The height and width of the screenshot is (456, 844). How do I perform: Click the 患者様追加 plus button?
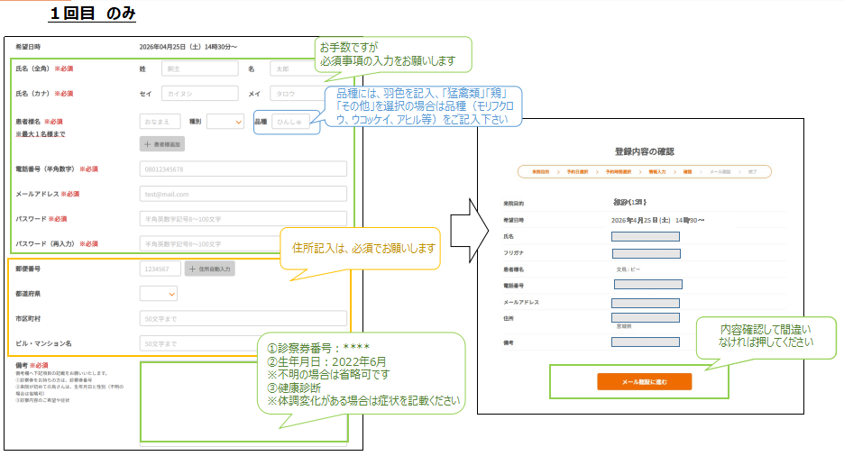(x=162, y=143)
